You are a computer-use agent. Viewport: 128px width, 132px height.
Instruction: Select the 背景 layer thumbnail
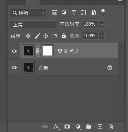[28, 67]
